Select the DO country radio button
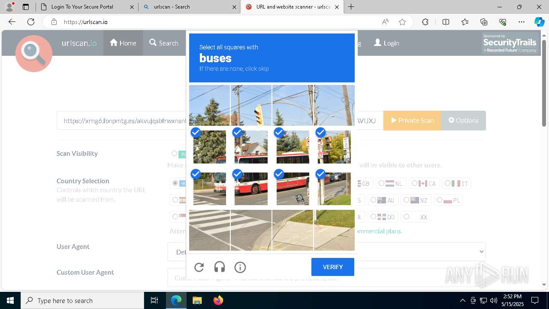The width and height of the screenshot is (549, 309). coord(373,217)
